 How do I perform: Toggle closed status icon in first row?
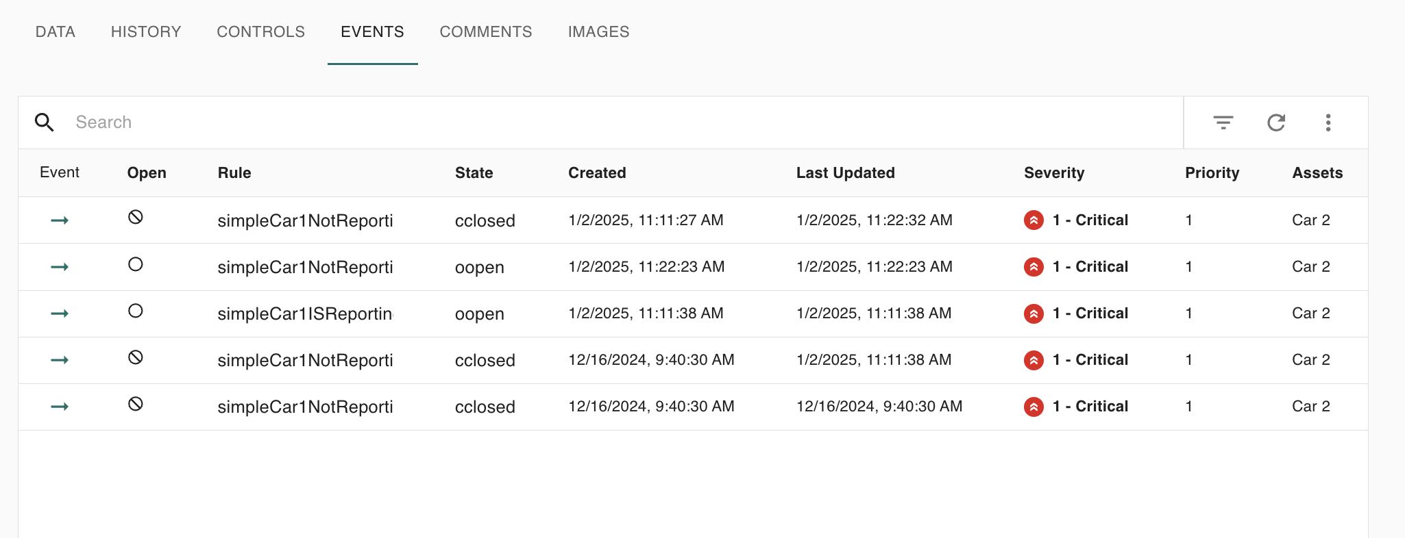pyautogui.click(x=136, y=217)
